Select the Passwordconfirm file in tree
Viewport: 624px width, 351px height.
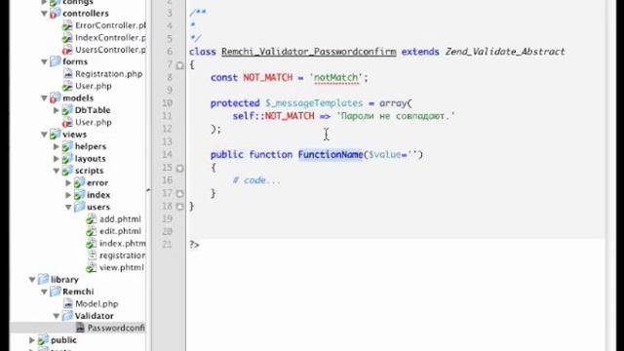[78, 328]
